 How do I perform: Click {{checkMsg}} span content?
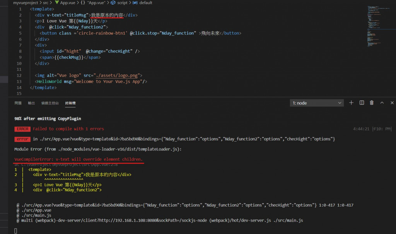69,57
